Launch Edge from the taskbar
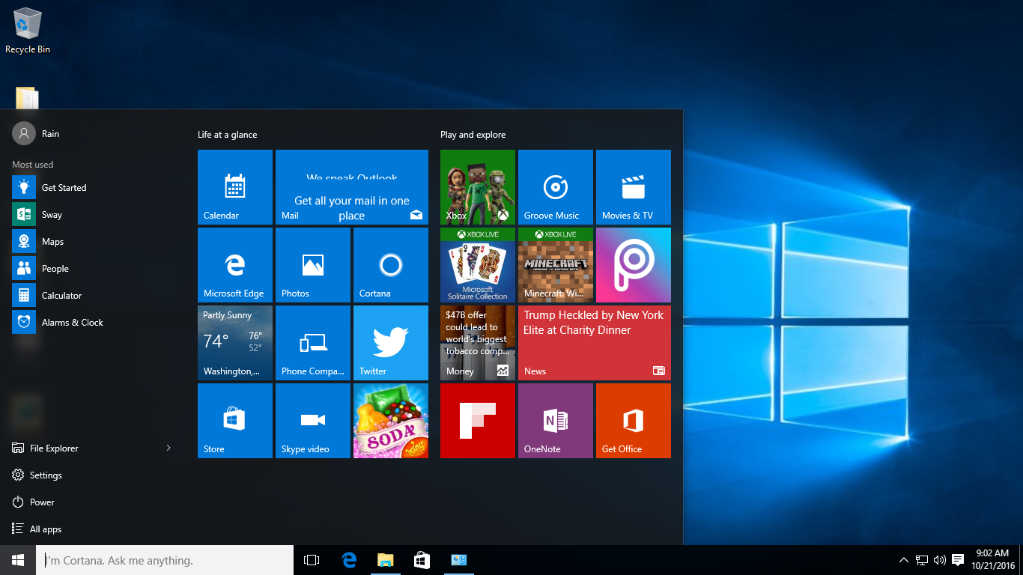 349,560
